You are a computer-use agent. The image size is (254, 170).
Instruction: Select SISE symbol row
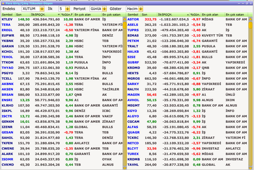[188, 57]
